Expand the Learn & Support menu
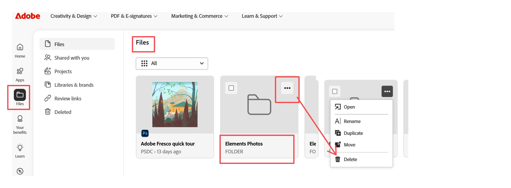The image size is (511, 188). pos(262,16)
